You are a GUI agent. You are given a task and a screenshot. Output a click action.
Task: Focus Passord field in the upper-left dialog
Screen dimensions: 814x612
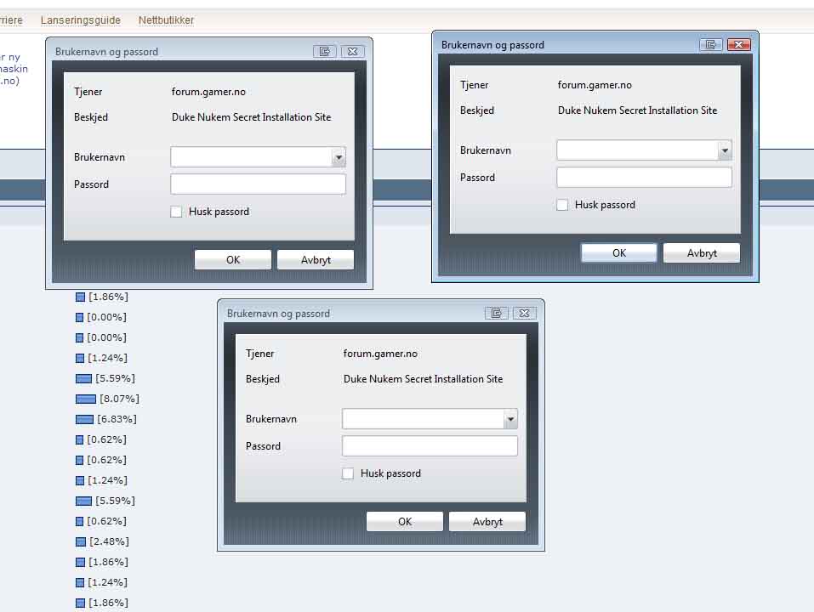pyautogui.click(x=258, y=184)
